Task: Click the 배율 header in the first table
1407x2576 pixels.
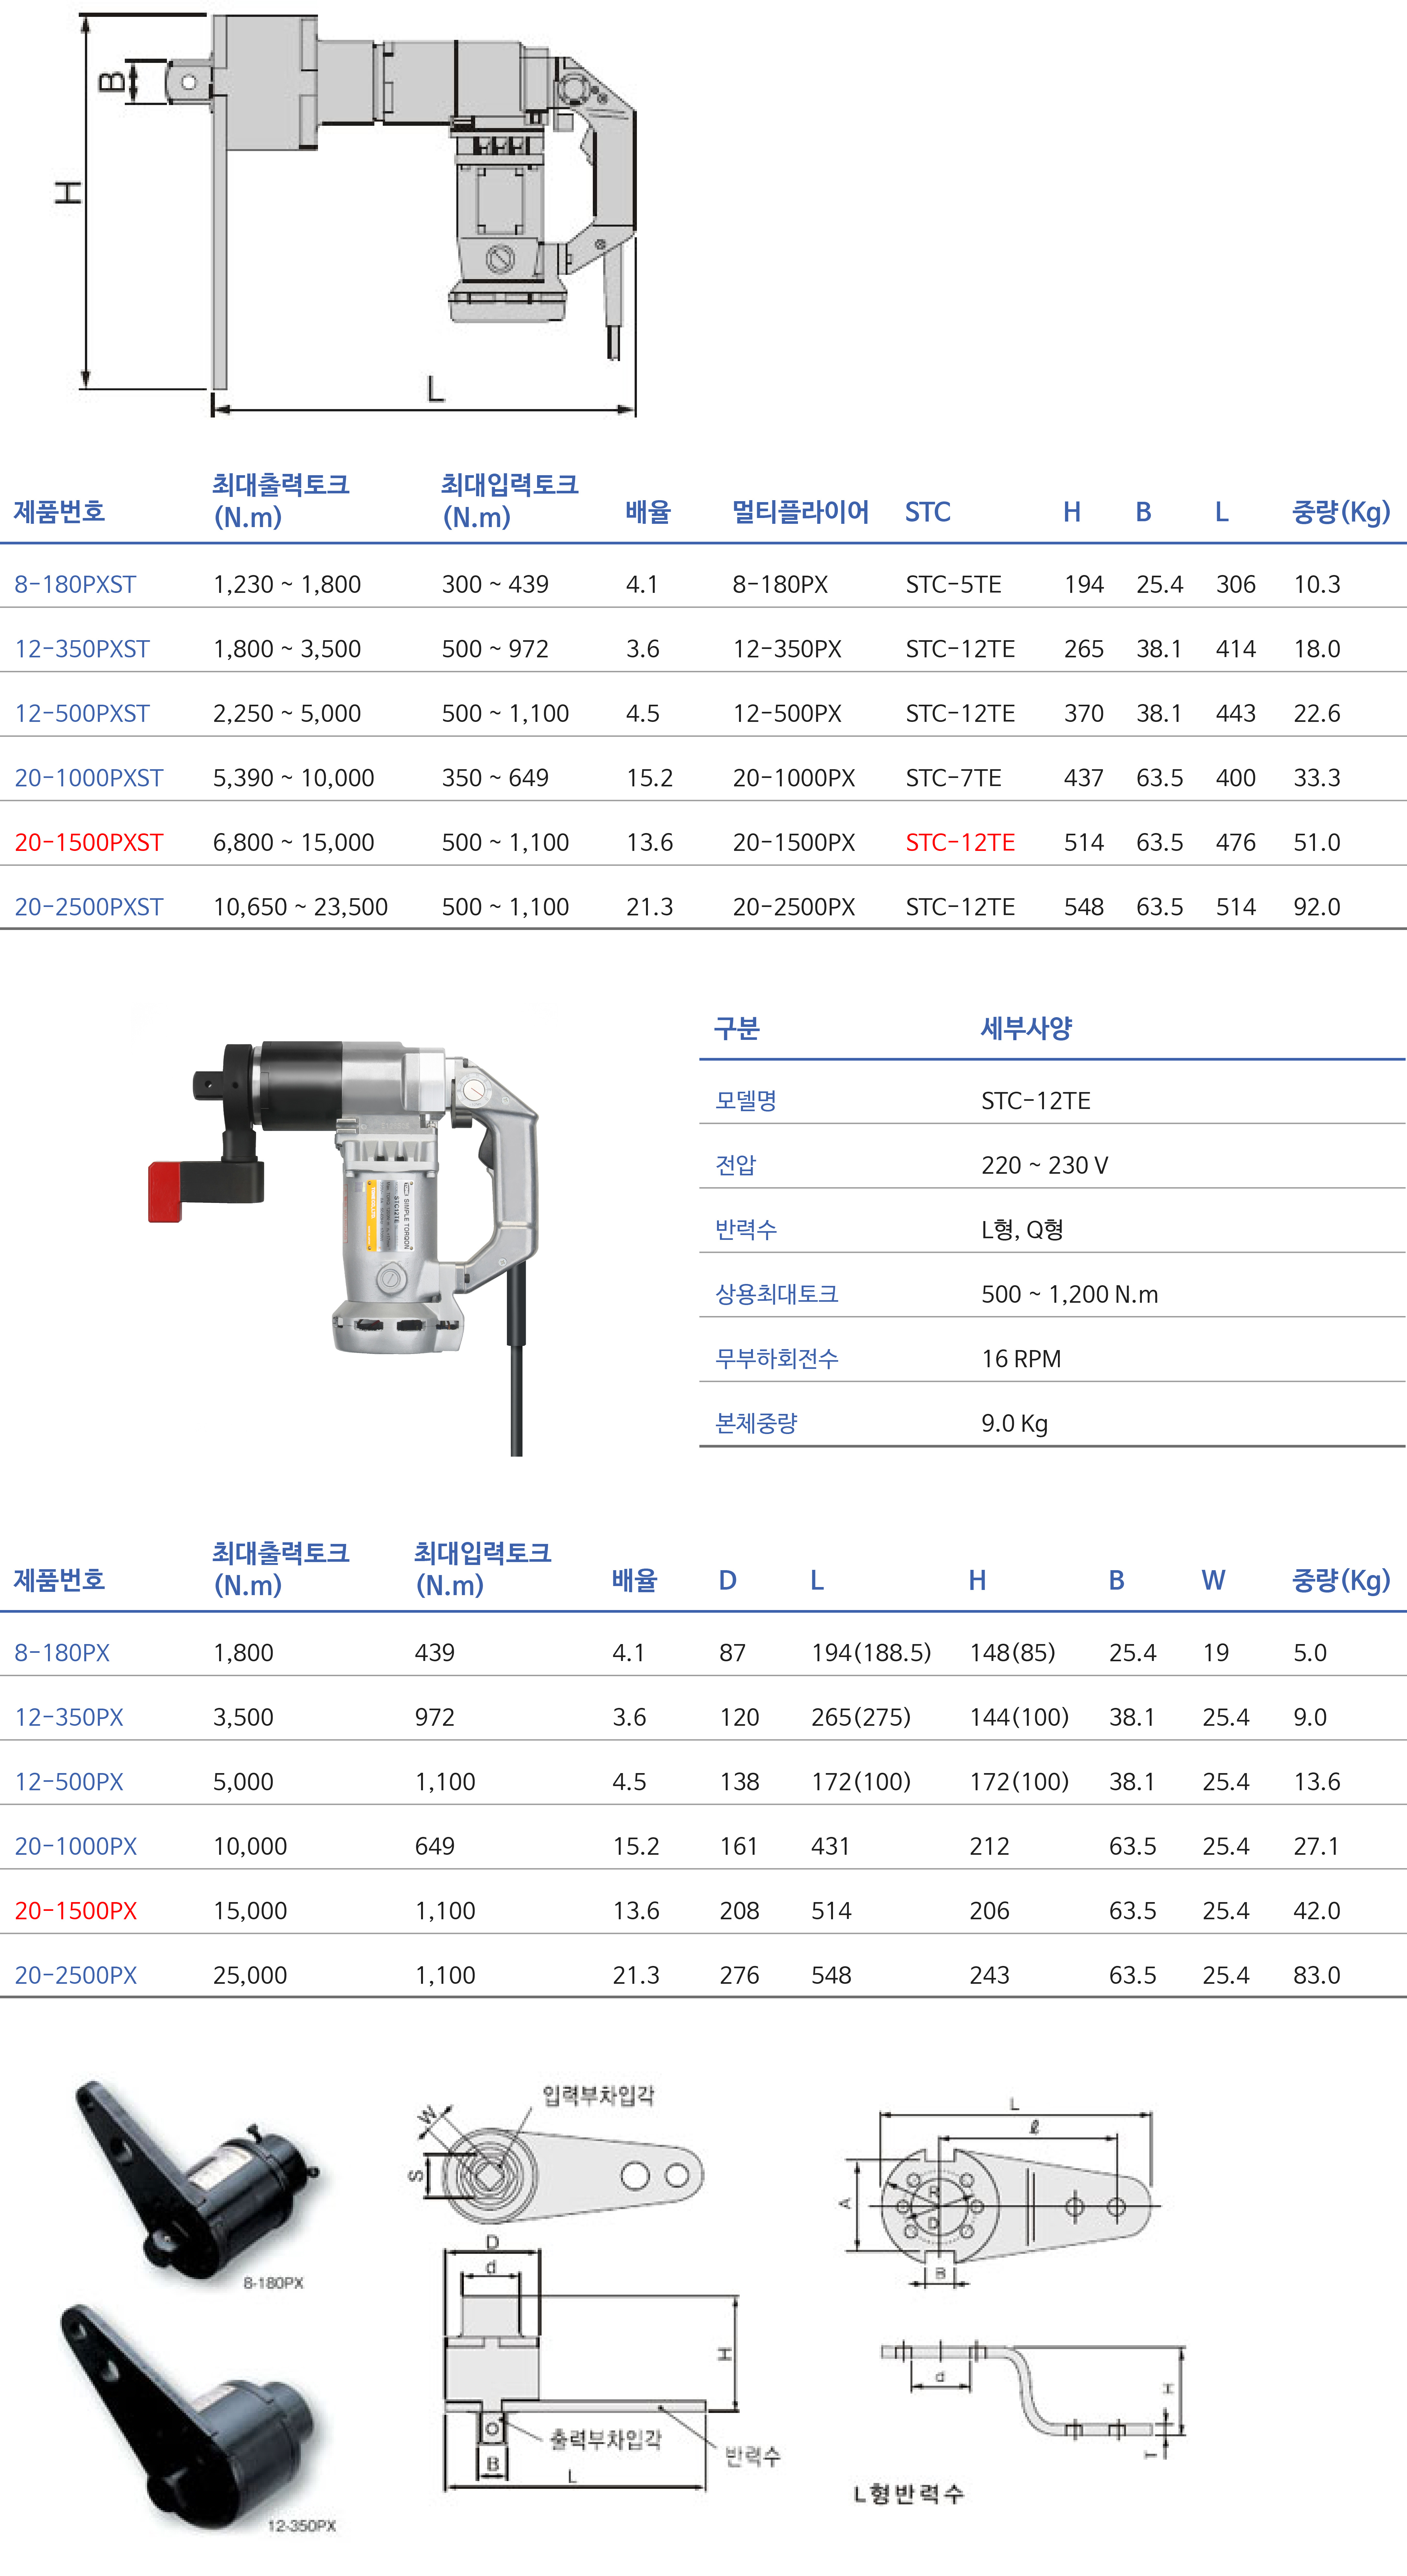Action: (648, 512)
